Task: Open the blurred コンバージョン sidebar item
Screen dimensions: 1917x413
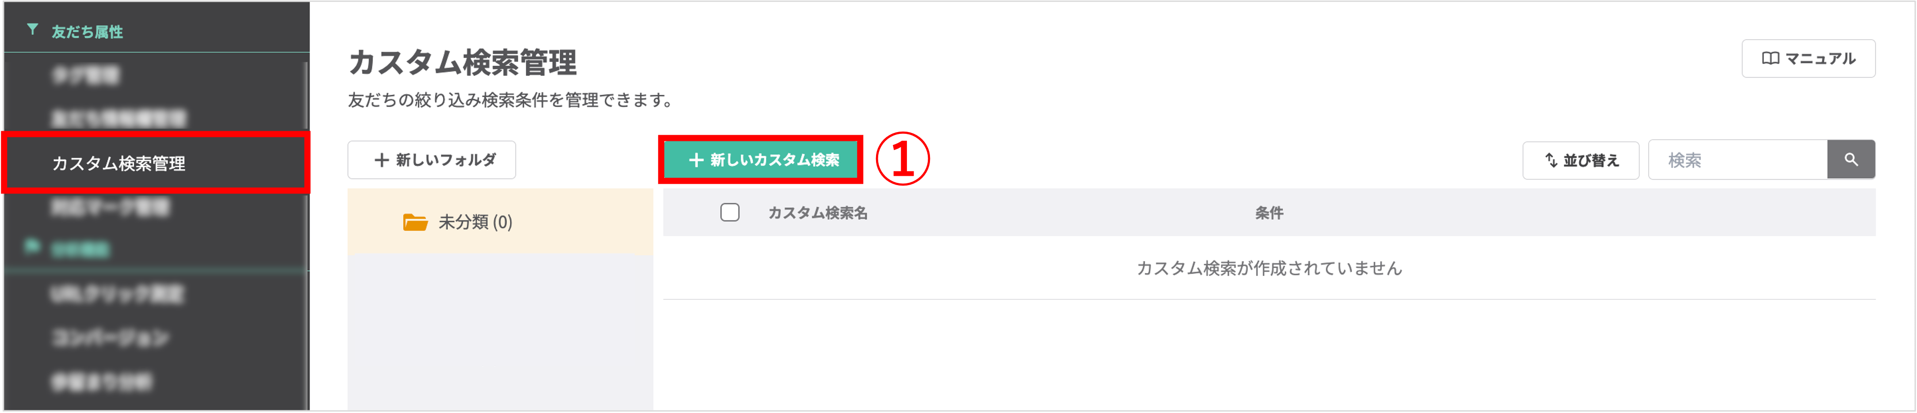Action: click(x=110, y=338)
